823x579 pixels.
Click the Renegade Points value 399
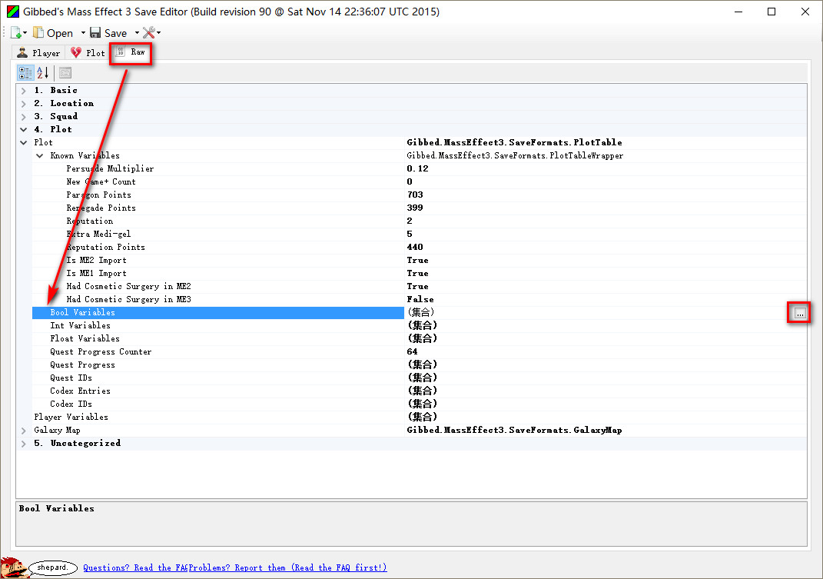pyautogui.click(x=415, y=208)
